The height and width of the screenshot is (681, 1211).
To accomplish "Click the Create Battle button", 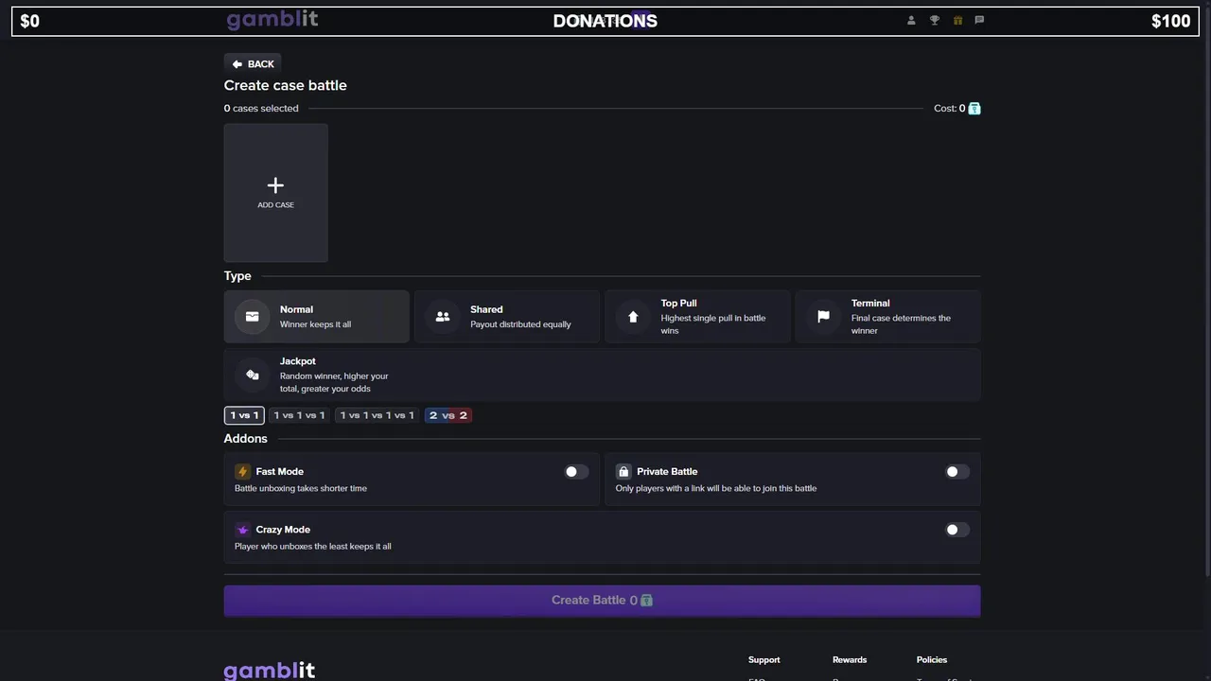I will [602, 601].
